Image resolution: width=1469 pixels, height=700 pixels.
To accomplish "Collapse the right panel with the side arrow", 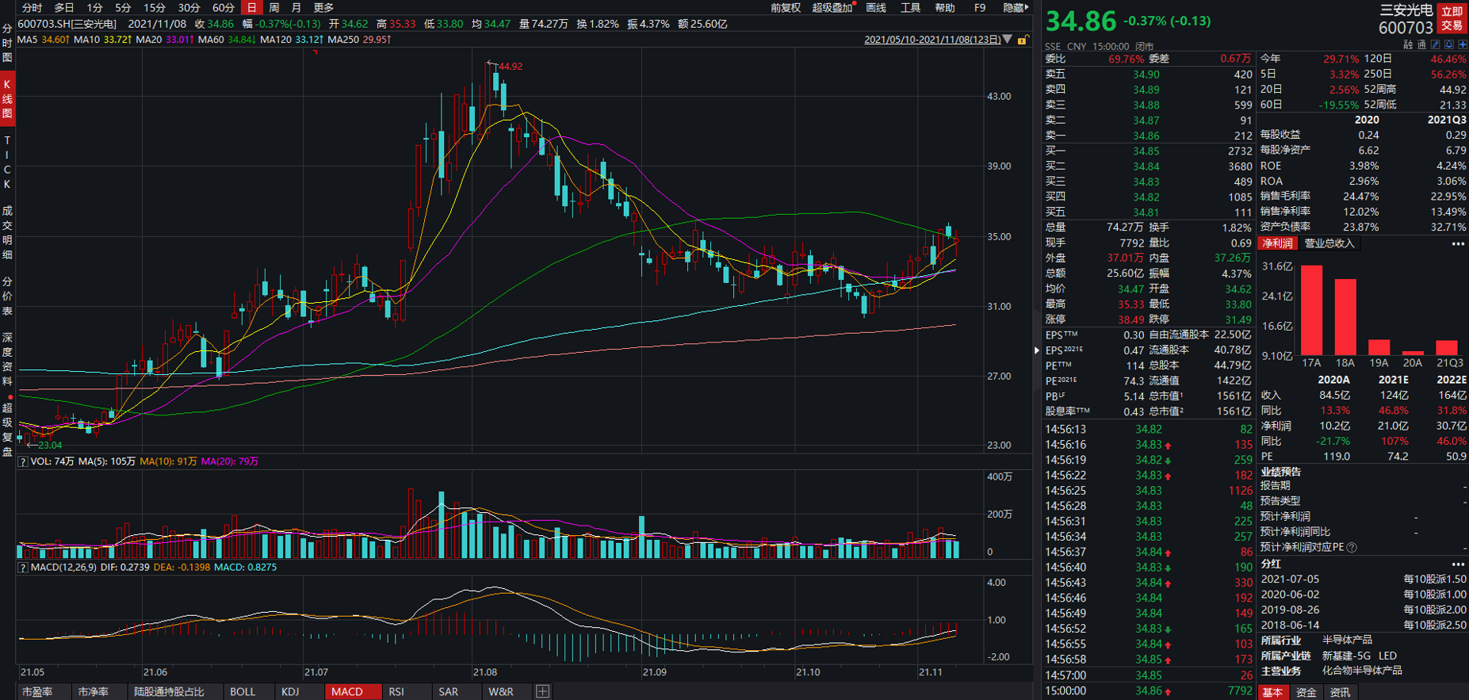I will coord(1036,350).
